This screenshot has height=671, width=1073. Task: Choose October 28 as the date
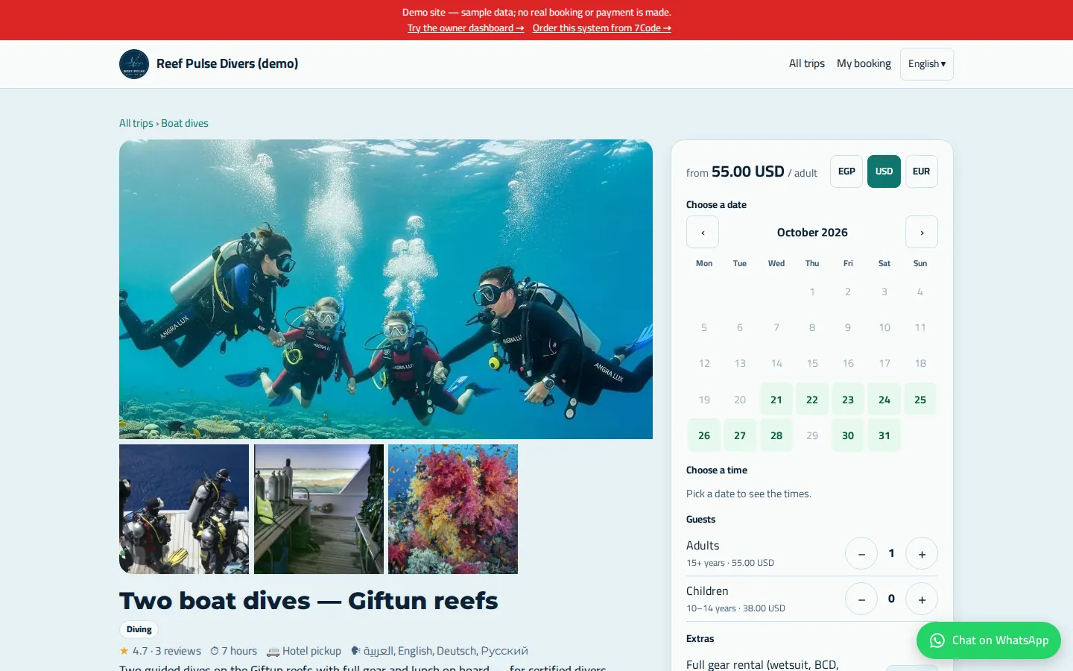(x=776, y=435)
